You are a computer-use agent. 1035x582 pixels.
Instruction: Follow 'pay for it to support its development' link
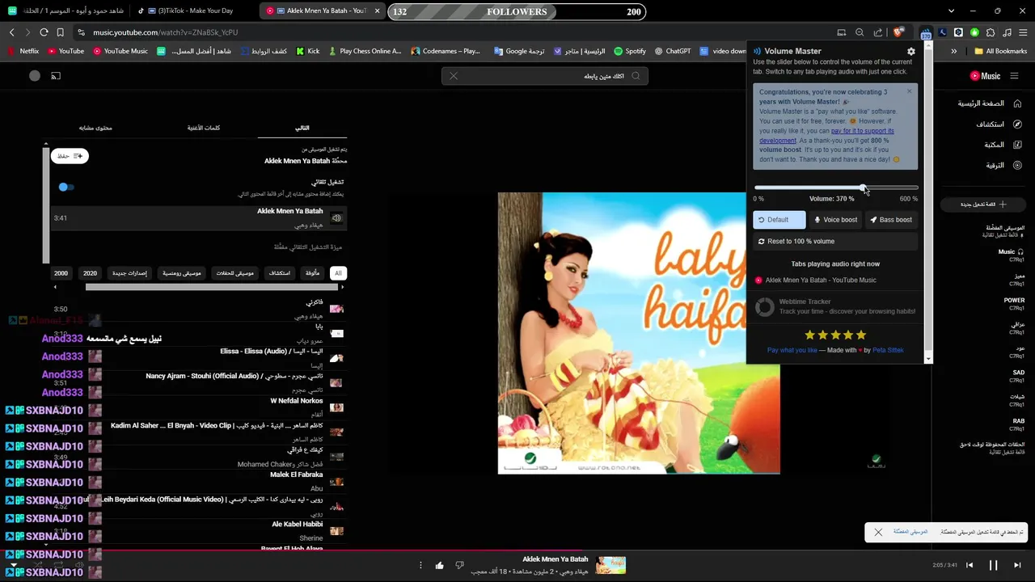tap(826, 135)
